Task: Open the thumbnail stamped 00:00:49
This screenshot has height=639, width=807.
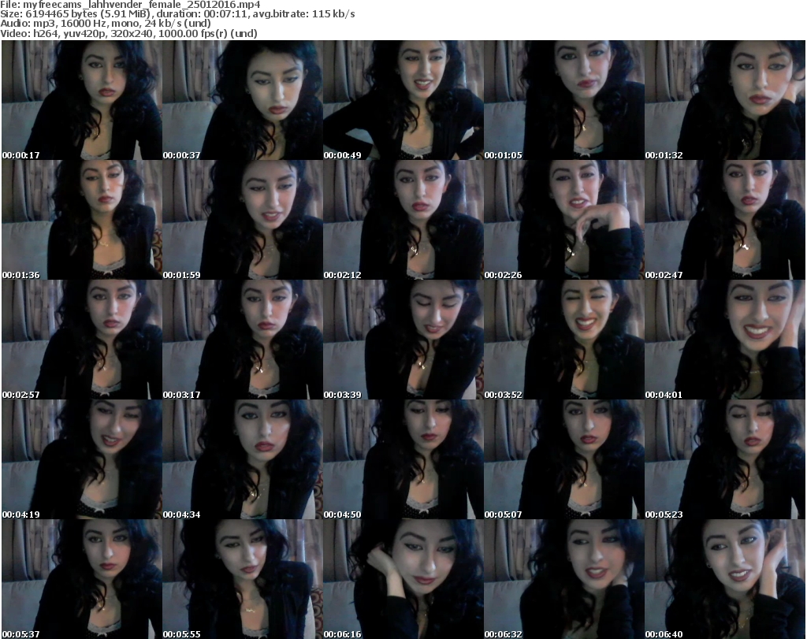Action: 403,100
